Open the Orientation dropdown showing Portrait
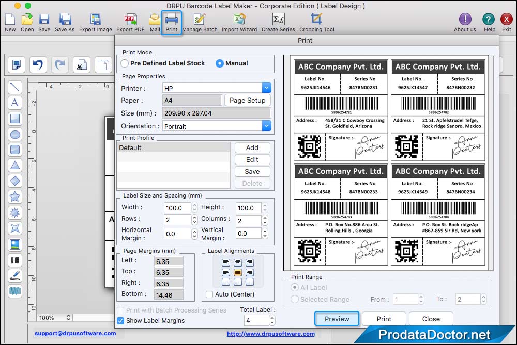This screenshot has width=517, height=345. click(217, 126)
